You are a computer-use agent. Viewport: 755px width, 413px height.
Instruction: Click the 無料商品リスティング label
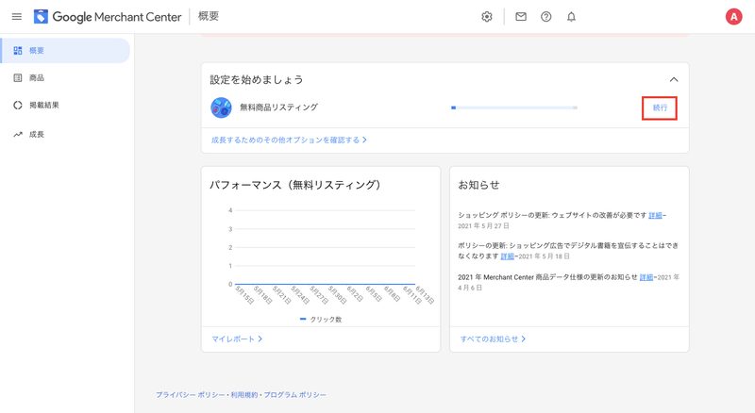(x=278, y=107)
